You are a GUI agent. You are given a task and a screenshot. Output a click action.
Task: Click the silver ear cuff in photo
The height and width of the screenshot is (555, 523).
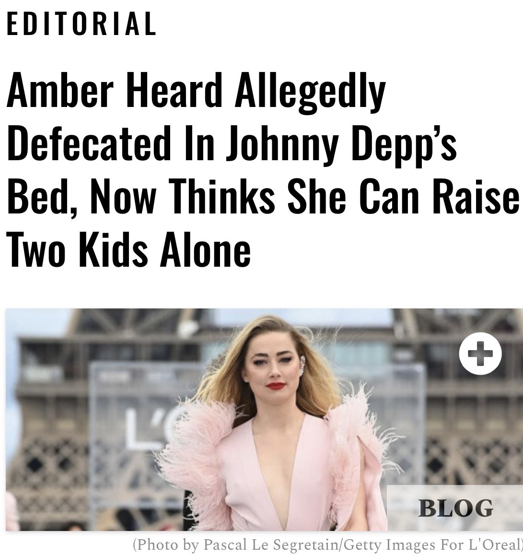click(302, 366)
